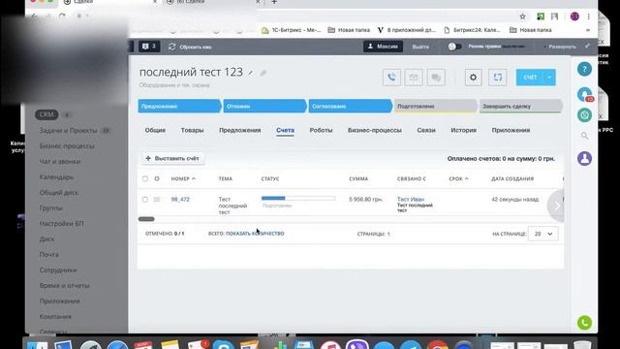Select the Счета tab
The width and height of the screenshot is (620, 349).
(285, 130)
